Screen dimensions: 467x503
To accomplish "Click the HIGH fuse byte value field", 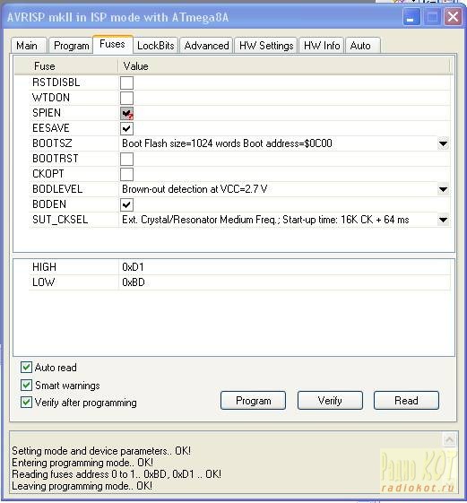I will pos(284,267).
